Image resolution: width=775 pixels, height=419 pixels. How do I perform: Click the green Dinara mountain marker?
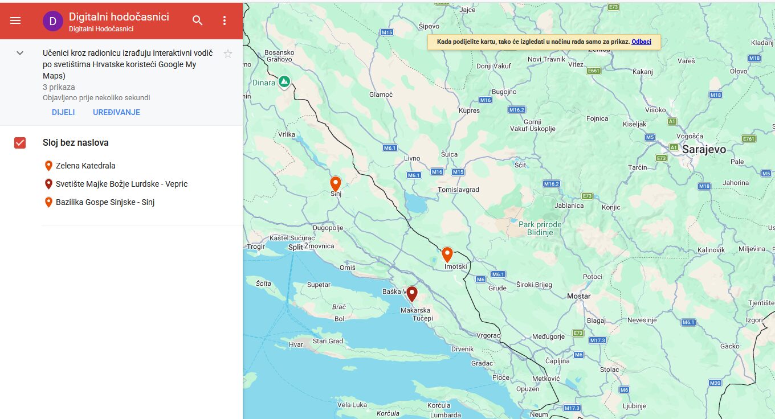point(284,82)
